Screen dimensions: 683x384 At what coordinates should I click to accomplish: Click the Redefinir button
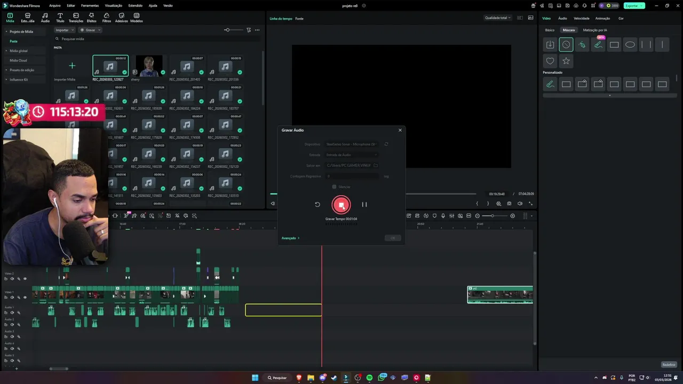tap(669, 365)
